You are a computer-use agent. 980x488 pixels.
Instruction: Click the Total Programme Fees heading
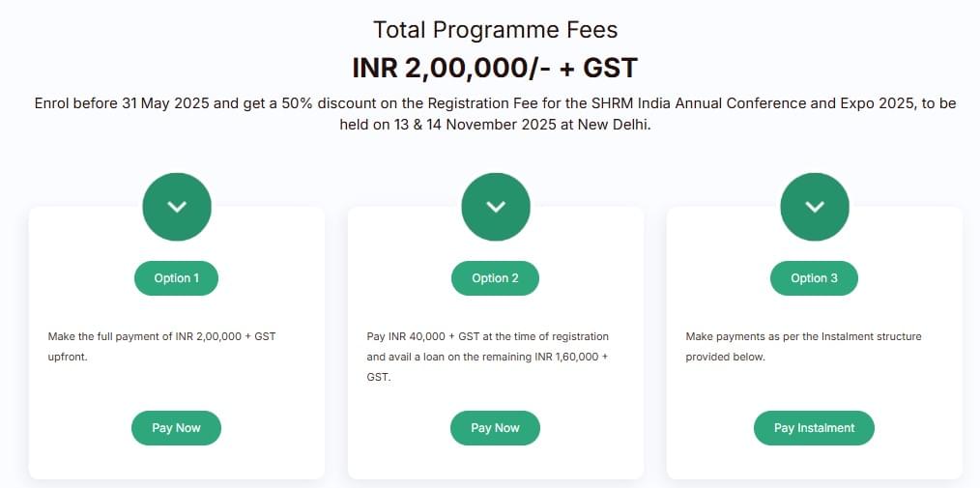click(x=495, y=30)
